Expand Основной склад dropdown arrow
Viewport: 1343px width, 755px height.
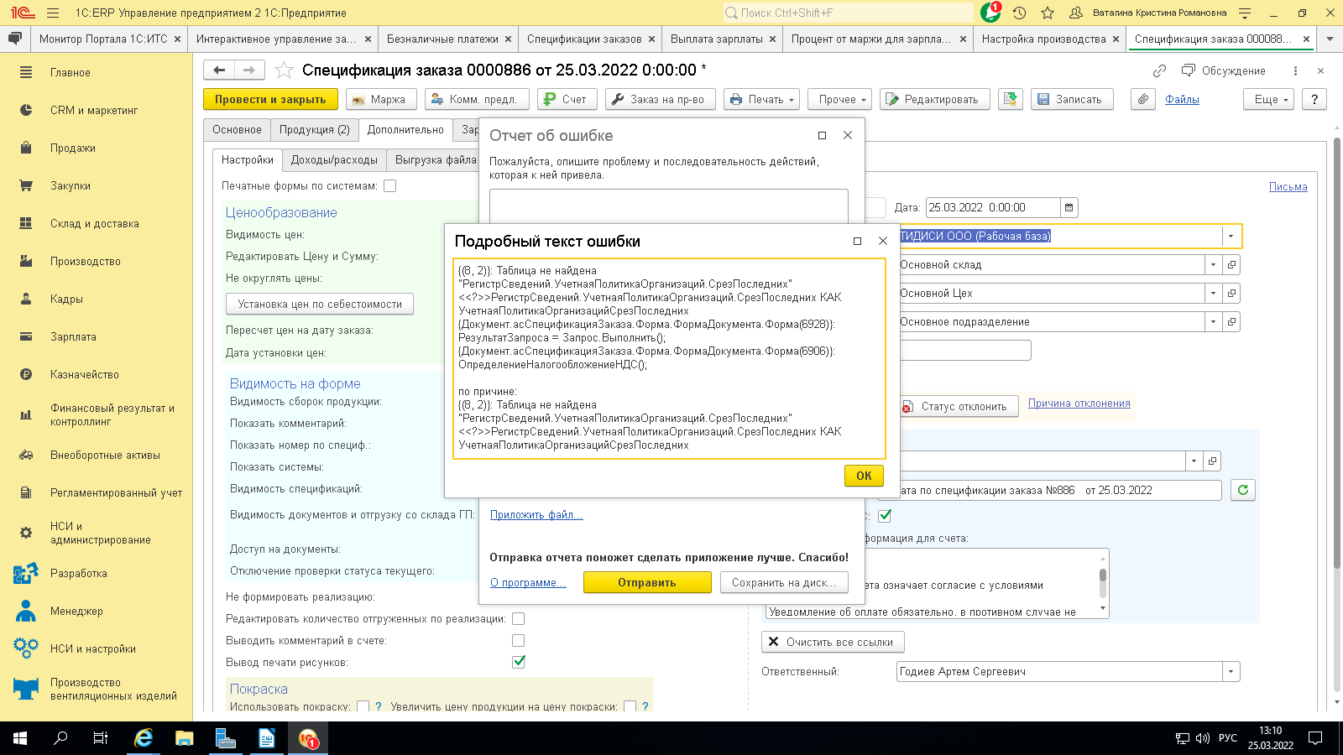click(x=1213, y=264)
